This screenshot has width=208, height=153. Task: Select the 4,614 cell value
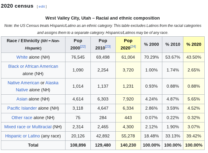pyautogui.click(x=78, y=99)
